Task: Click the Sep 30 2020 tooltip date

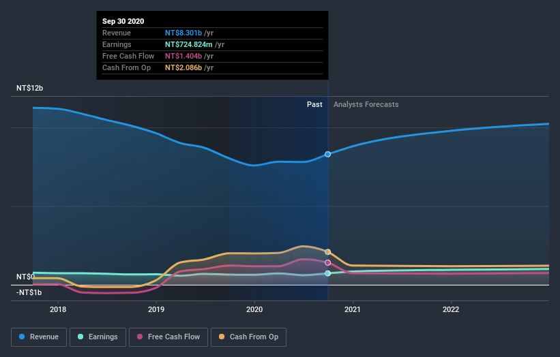Action: coord(123,21)
